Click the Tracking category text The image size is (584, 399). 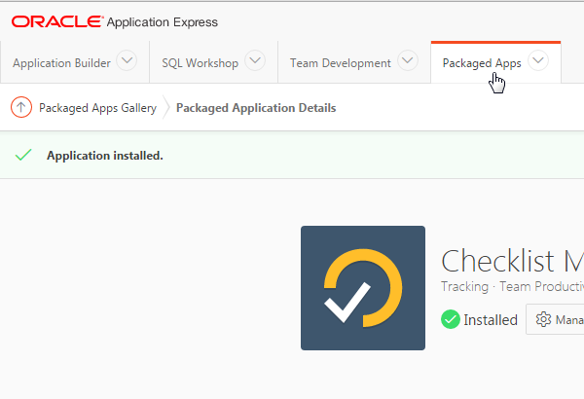point(464,286)
